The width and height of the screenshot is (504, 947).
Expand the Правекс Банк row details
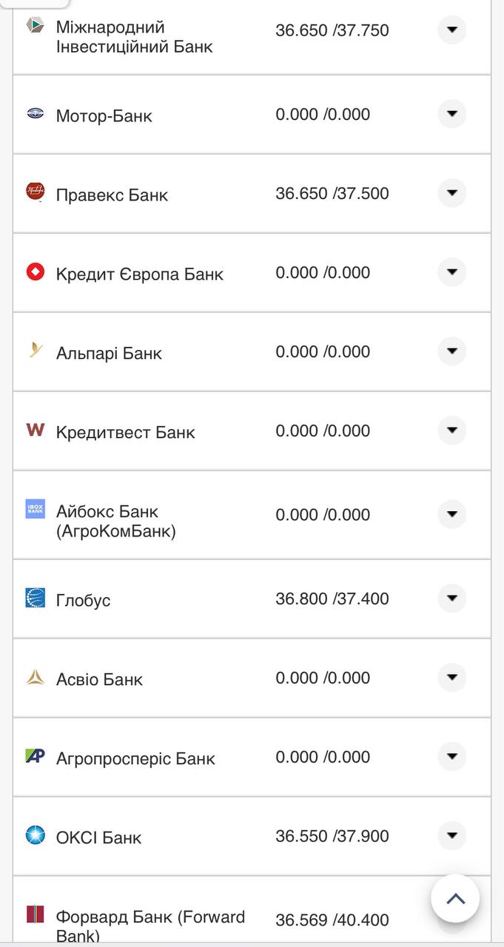pos(452,193)
